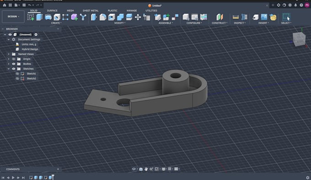This screenshot has width=311, height=180.
Task: Select the Shell tool
Action: (112, 17)
